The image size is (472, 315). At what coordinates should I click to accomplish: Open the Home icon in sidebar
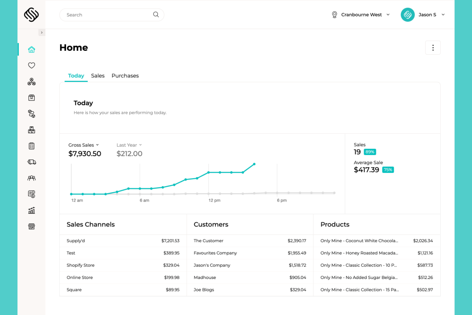pyautogui.click(x=31, y=49)
